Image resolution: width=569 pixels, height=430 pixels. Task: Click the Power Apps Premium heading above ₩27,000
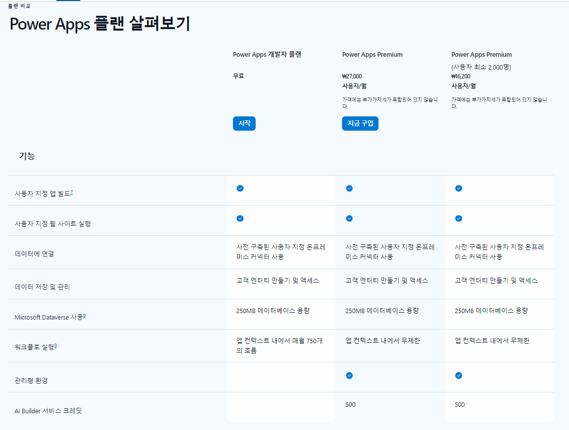point(372,54)
